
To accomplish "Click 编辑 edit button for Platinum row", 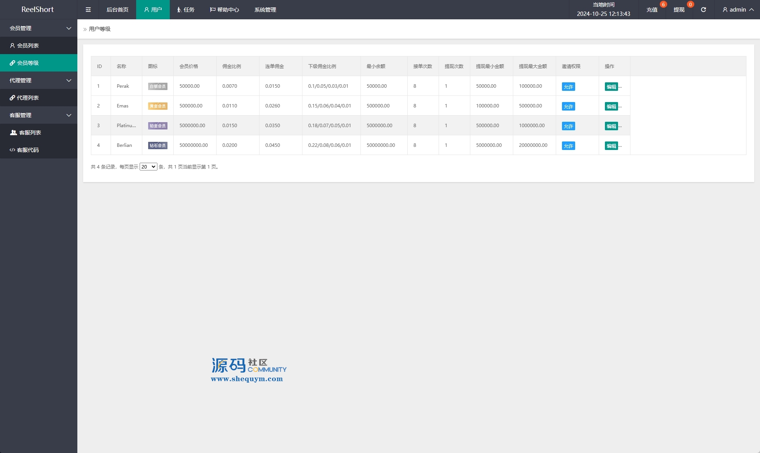I will click(x=611, y=126).
